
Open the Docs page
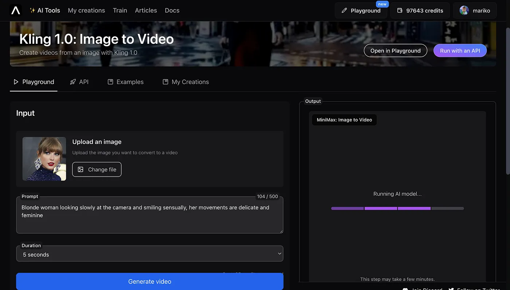[x=172, y=11]
